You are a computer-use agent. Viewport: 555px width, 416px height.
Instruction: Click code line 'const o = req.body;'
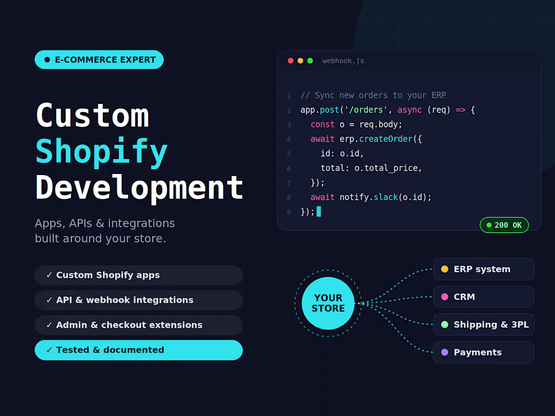click(x=356, y=125)
